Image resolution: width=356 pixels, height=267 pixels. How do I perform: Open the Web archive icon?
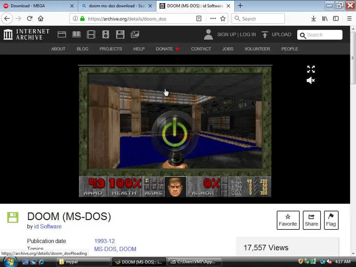point(62,34)
